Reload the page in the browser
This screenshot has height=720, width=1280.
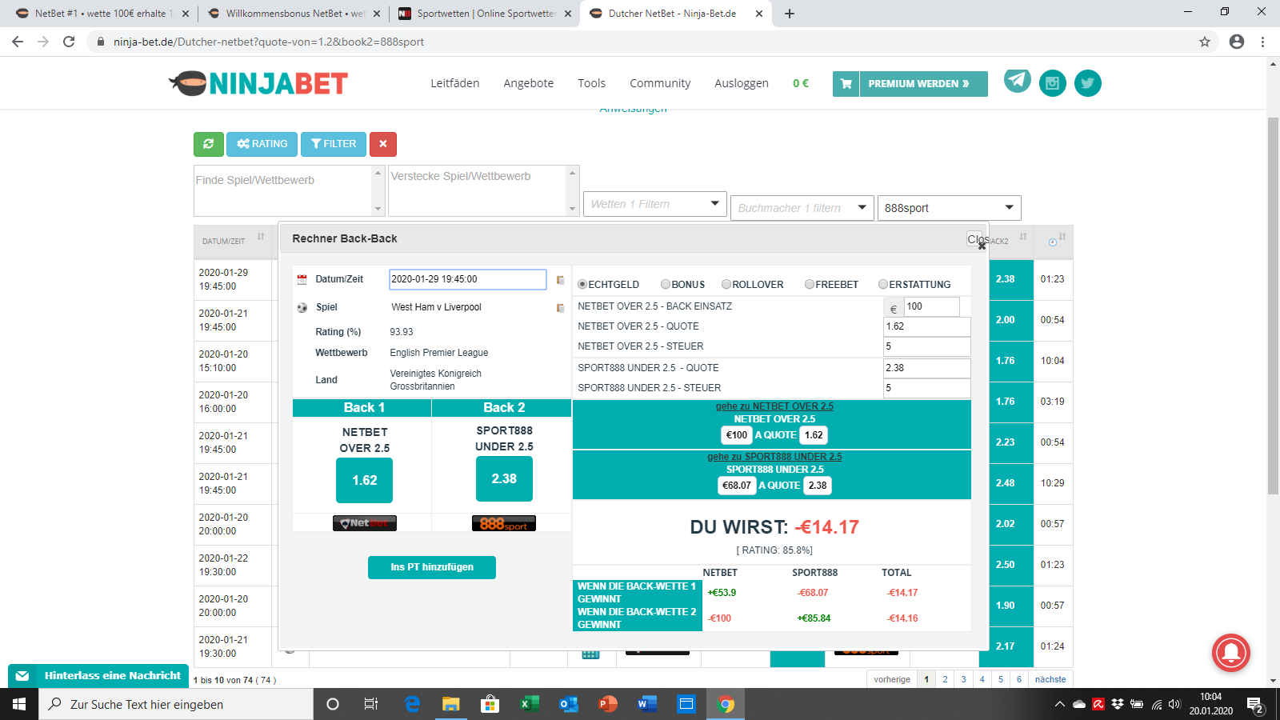click(x=69, y=42)
